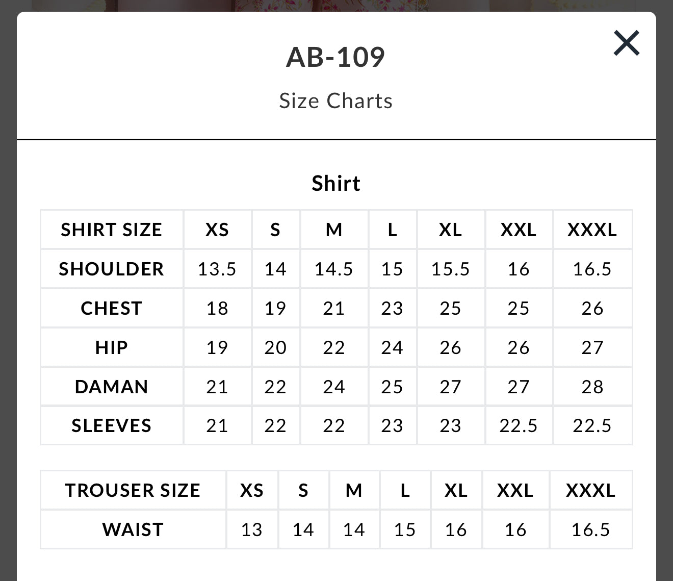Select chest measurement 23 under L
The image size is (673, 581).
point(392,308)
